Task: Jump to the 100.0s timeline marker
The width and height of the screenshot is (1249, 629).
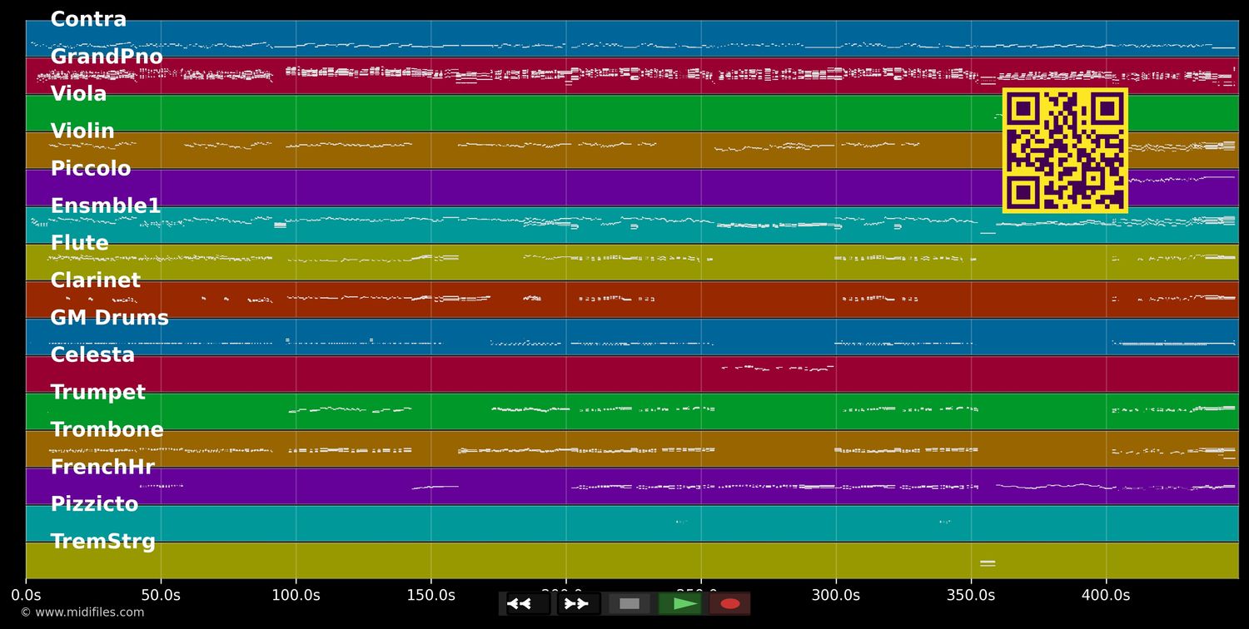Action: (296, 596)
